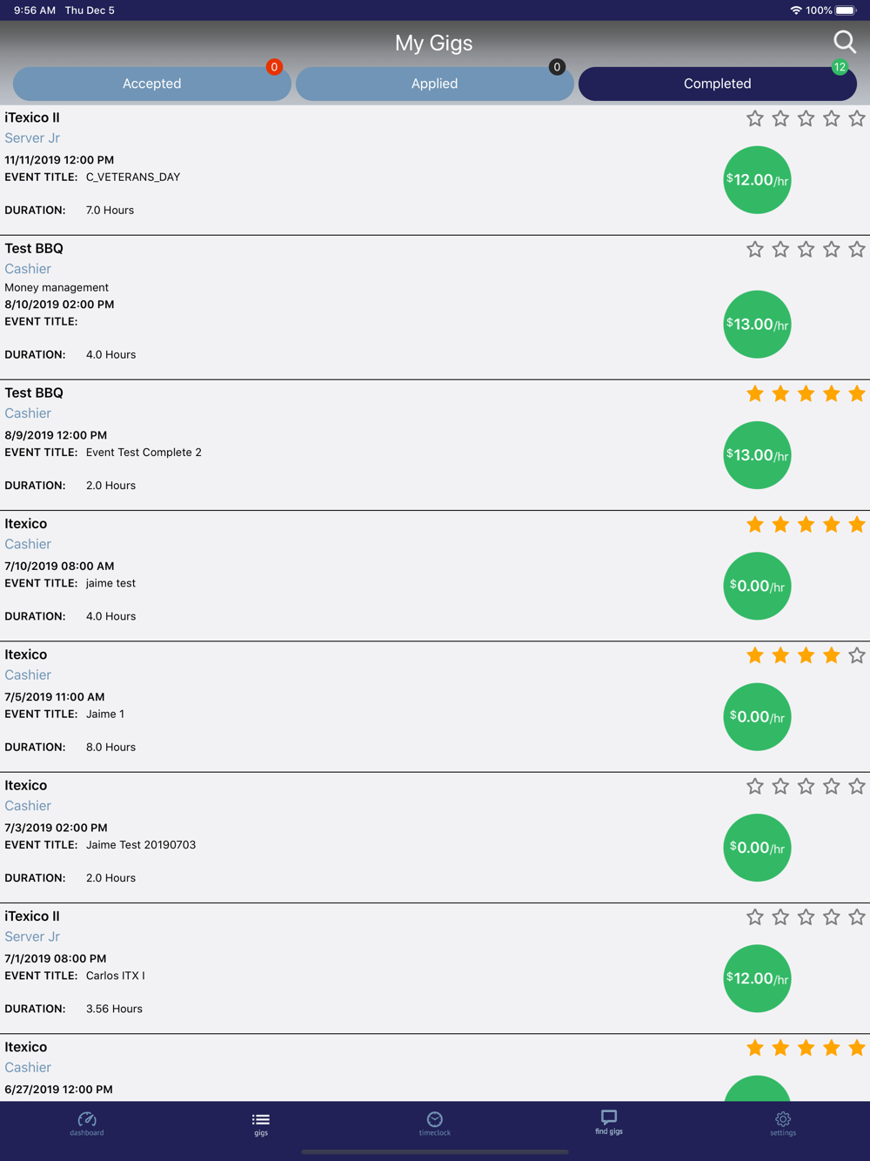
Task: Tap the gigs list icon
Action: click(x=261, y=1123)
